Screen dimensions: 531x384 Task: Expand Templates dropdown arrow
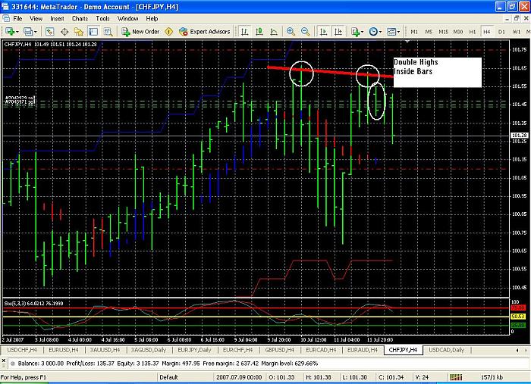click(398, 32)
